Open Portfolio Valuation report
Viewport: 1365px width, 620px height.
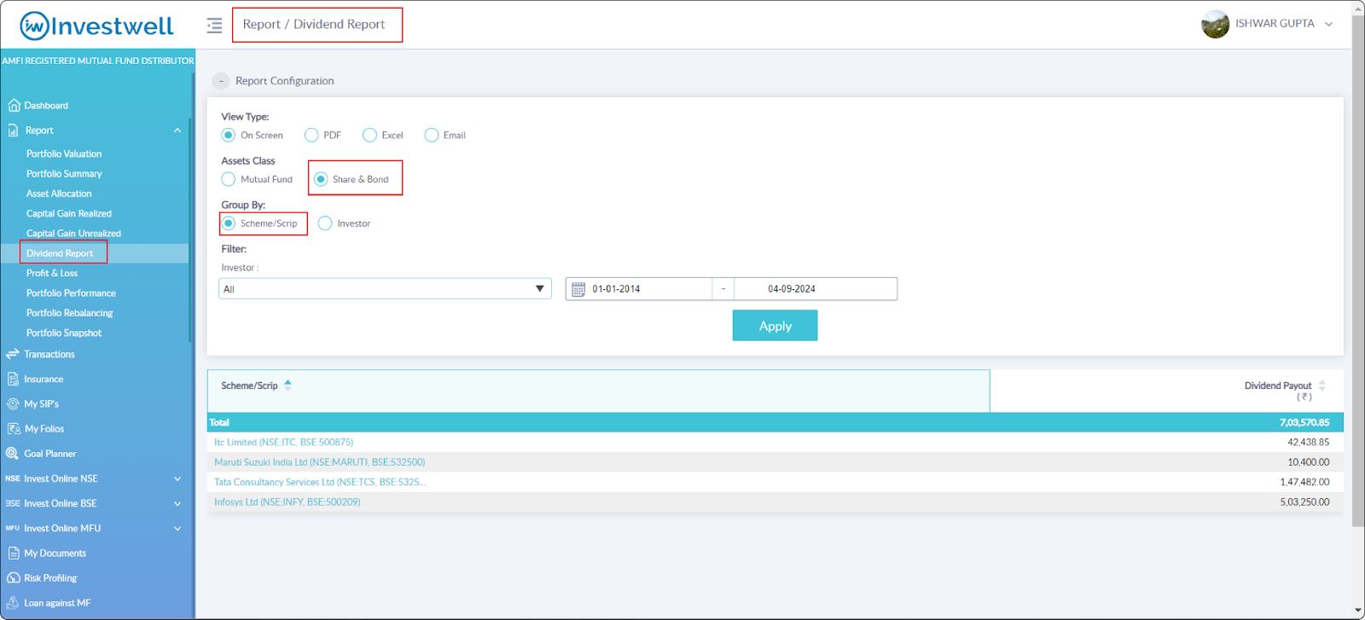pyautogui.click(x=64, y=154)
